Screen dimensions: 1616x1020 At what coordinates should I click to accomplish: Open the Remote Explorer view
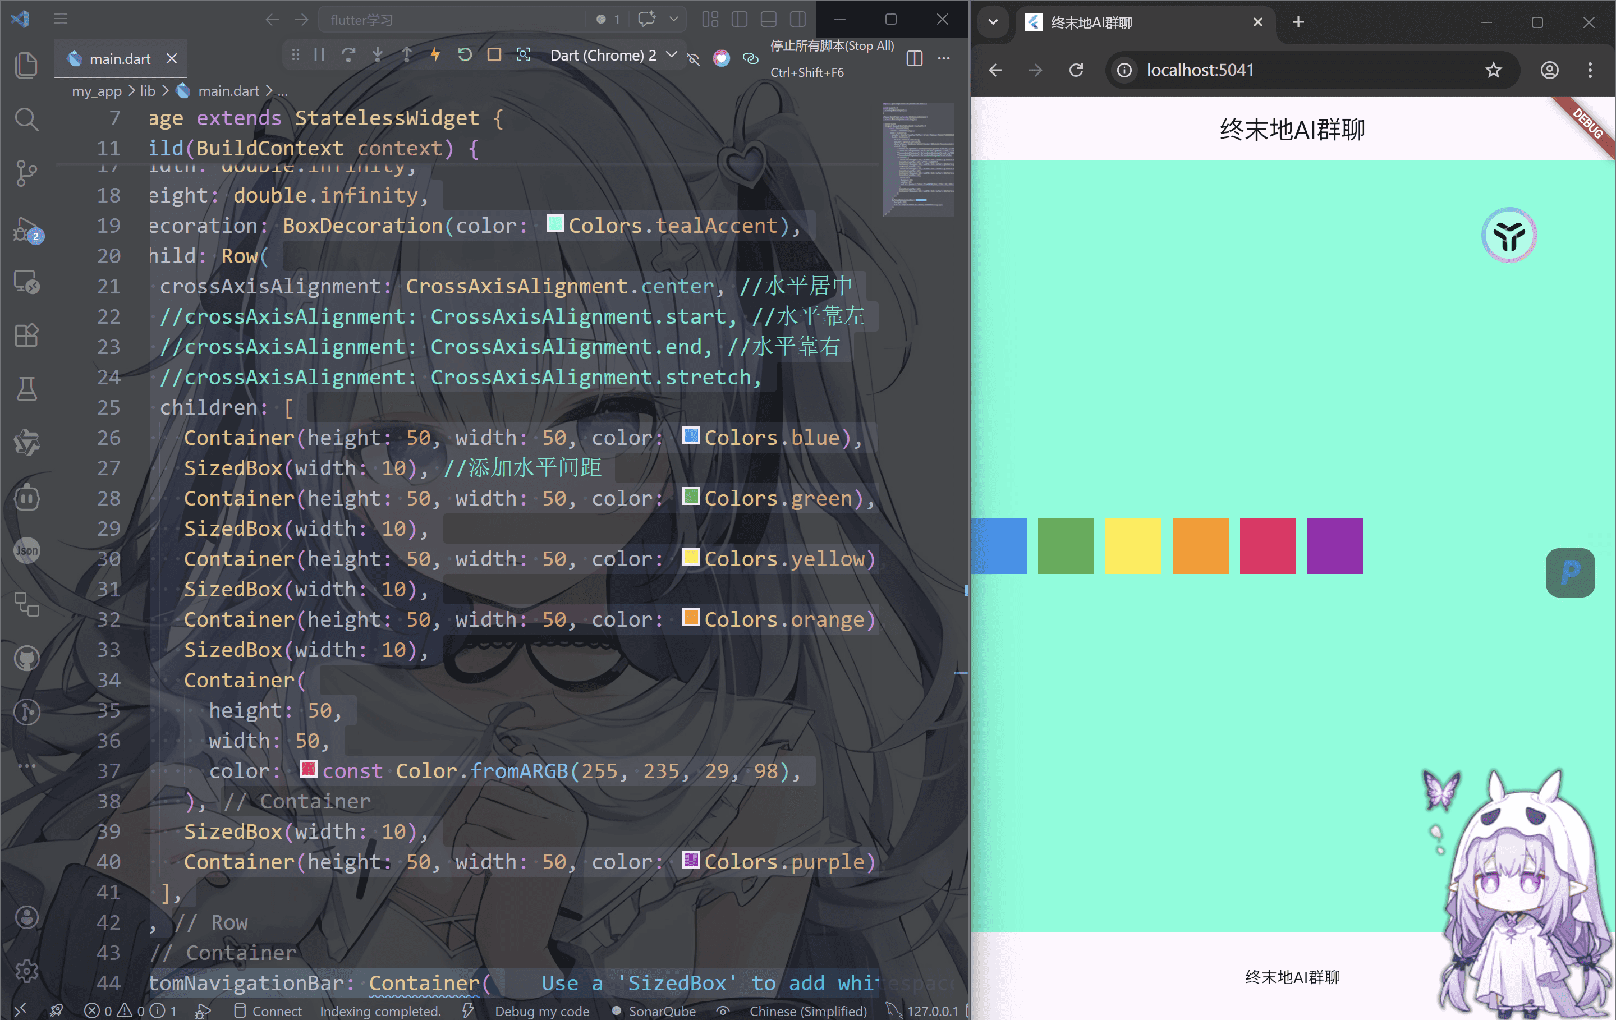click(x=26, y=281)
